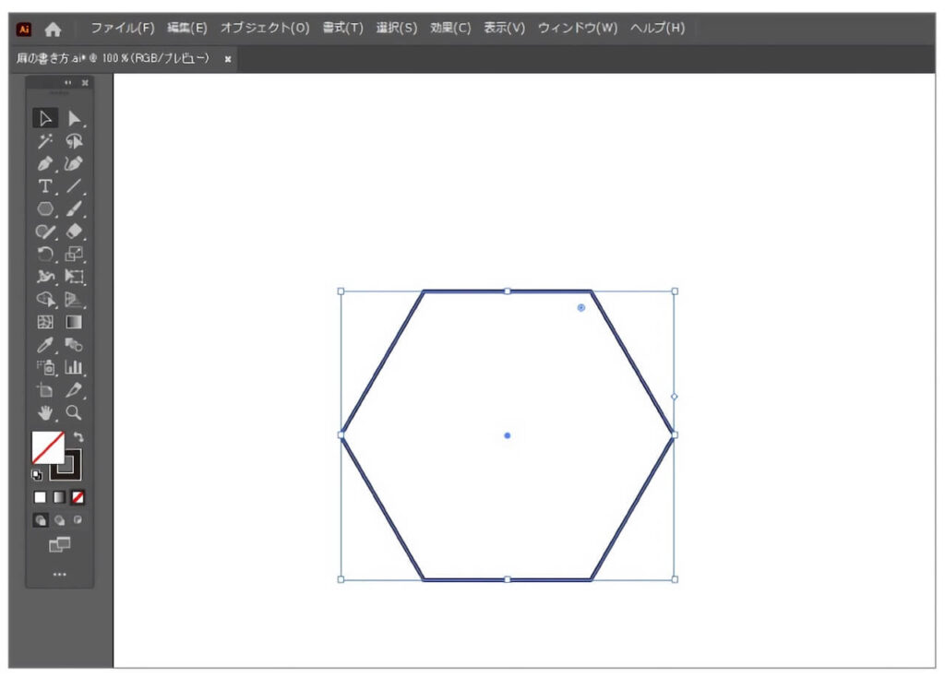Select the Line Segment tool
The image size is (945, 678).
(x=74, y=186)
